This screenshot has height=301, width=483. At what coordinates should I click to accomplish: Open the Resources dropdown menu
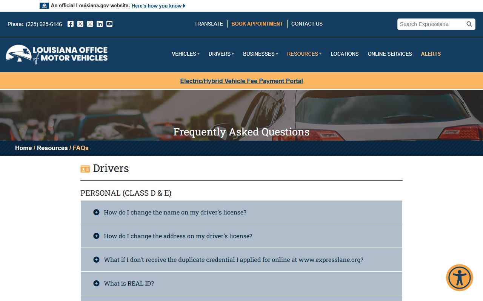click(304, 54)
